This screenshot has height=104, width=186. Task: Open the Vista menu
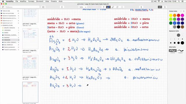(x=47, y=1)
